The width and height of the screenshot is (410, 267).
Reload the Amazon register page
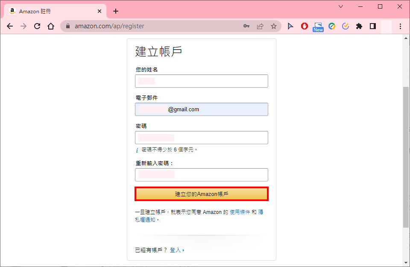(37, 26)
